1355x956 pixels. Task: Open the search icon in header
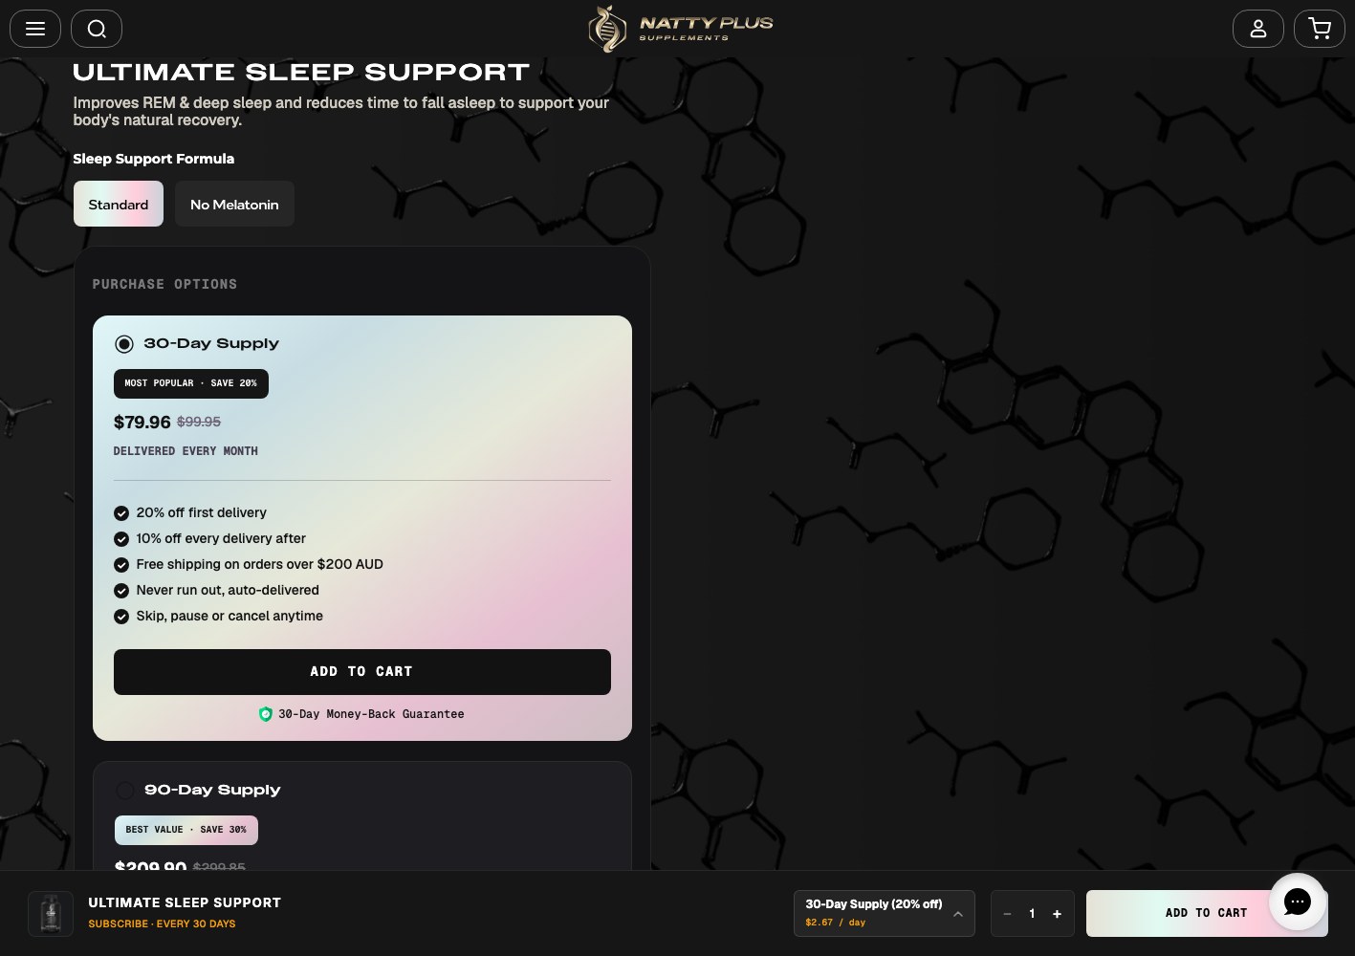97,29
